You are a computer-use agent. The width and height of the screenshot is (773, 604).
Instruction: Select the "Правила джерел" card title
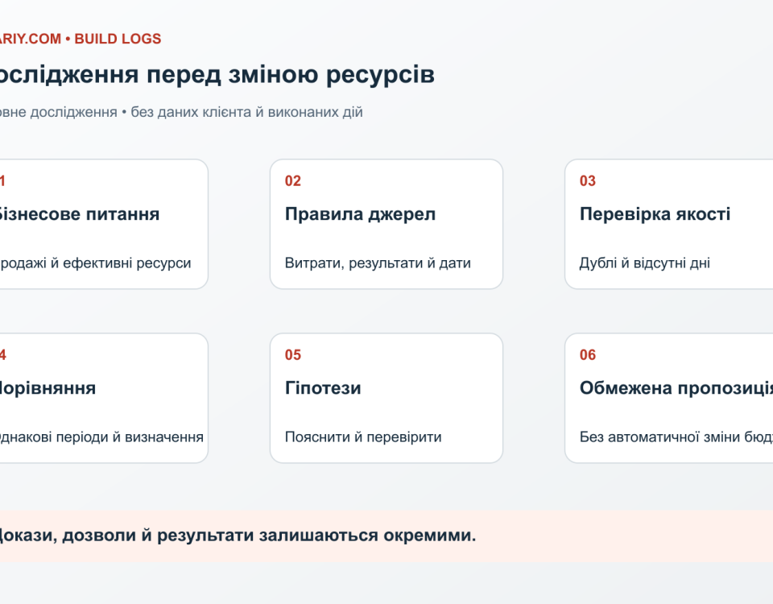(x=361, y=214)
